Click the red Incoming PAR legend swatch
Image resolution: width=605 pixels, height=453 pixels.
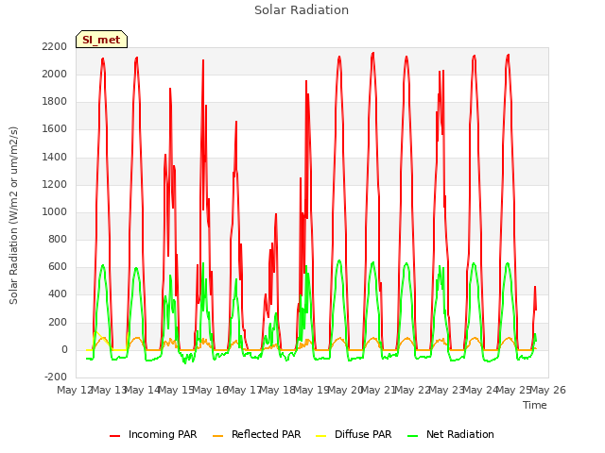point(114,436)
